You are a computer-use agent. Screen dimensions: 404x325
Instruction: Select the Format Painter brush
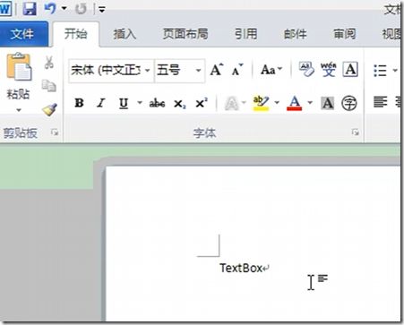coord(49,109)
